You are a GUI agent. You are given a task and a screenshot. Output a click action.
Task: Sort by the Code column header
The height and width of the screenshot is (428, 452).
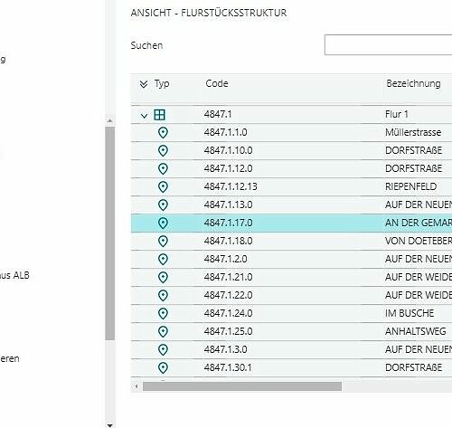tap(217, 83)
